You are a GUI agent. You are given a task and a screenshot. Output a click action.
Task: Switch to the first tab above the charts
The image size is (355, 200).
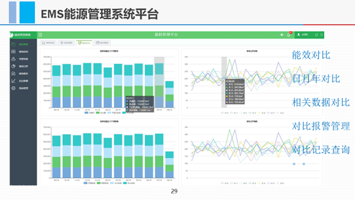tap(48, 43)
